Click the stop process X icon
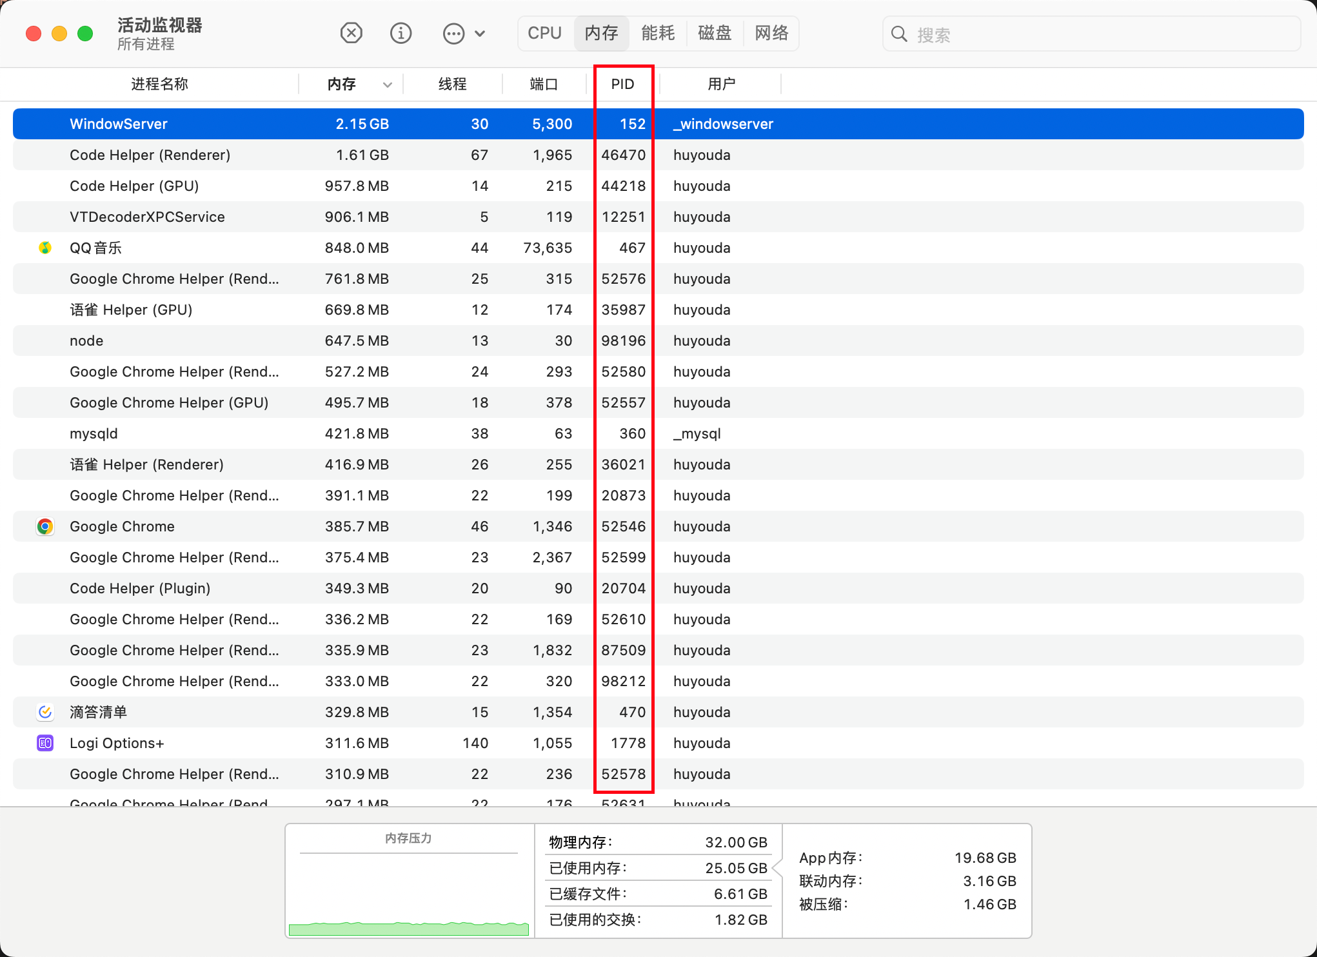The image size is (1317, 957). 352,33
